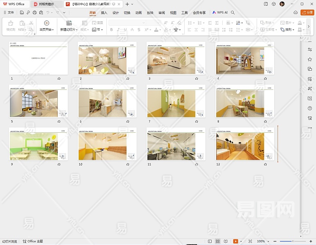This screenshot has width=316, height=245.
Task: Click the orange 分享 share button
Action: [x=307, y=13]
